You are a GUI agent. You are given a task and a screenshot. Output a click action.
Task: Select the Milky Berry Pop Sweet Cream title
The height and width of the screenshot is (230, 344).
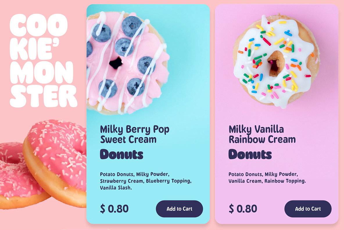tap(135, 134)
